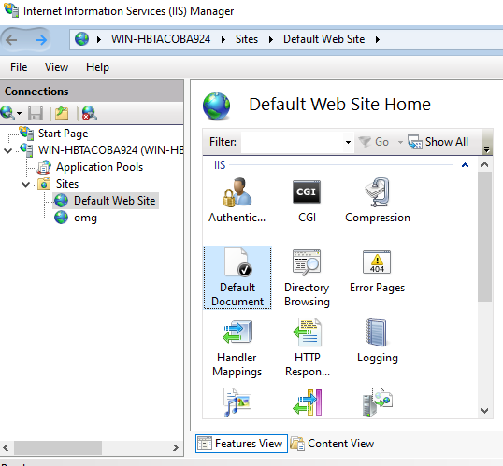Image resolution: width=503 pixels, height=466 pixels.
Task: Open the new connection icon dropdown arrow
Action: click(20, 113)
